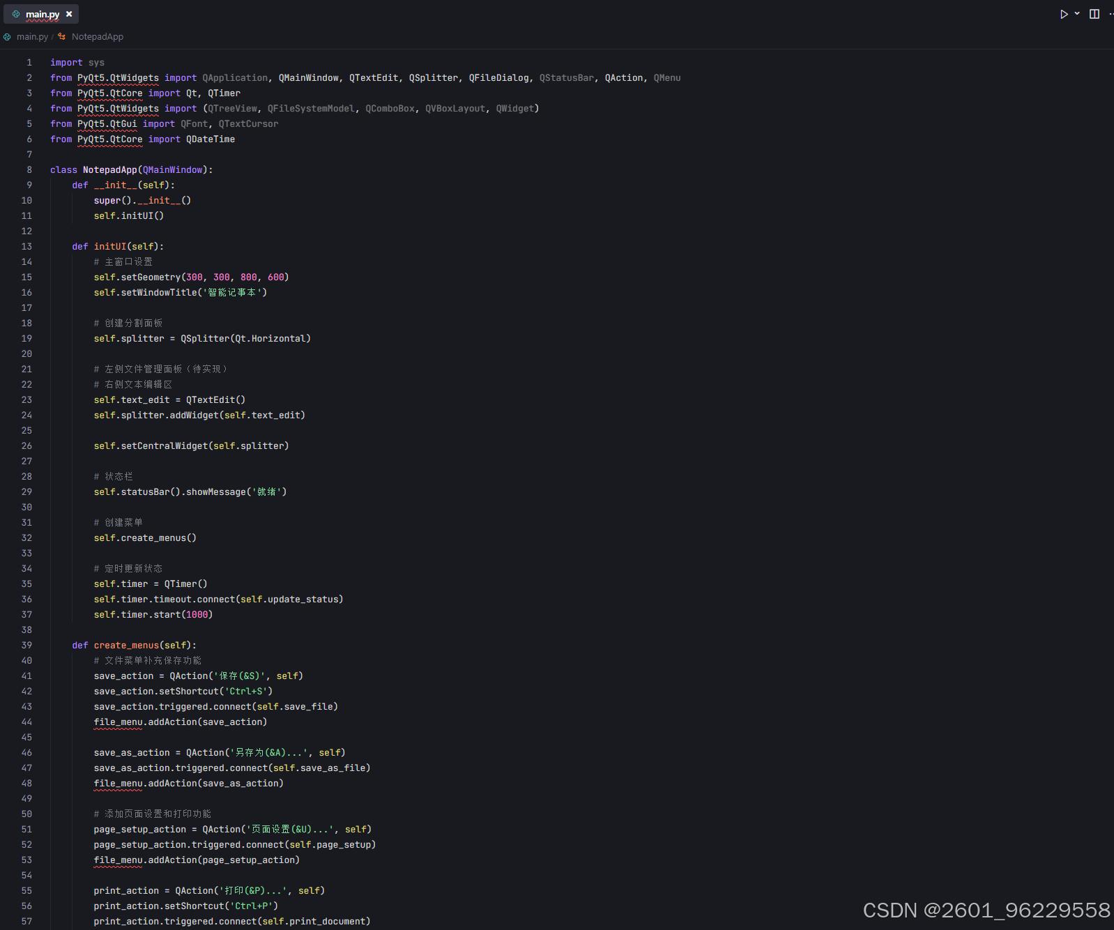Open the main.py breadcrumb
The height and width of the screenshot is (930, 1114).
coord(33,37)
